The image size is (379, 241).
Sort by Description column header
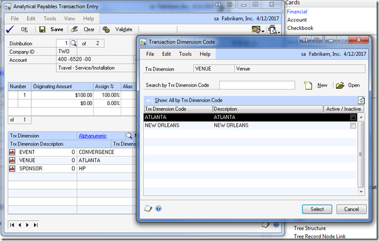tap(268, 109)
